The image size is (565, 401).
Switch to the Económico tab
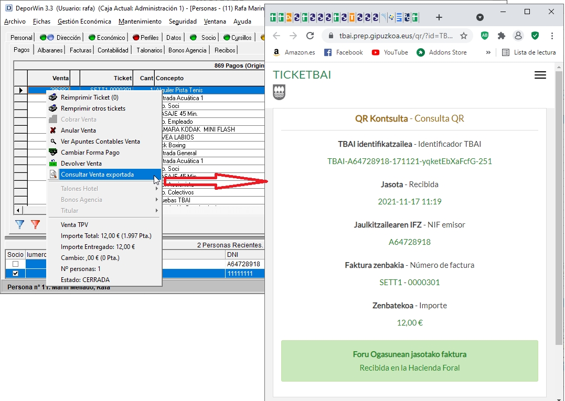(x=106, y=37)
